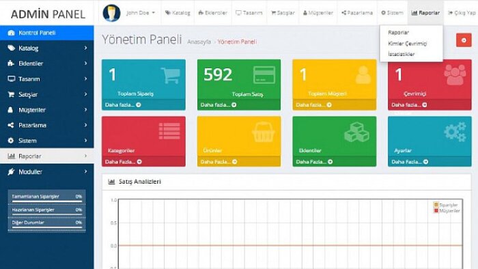Click Daha Fazla on Eklentiler card
The width and height of the screenshot is (478, 269).
314,162
